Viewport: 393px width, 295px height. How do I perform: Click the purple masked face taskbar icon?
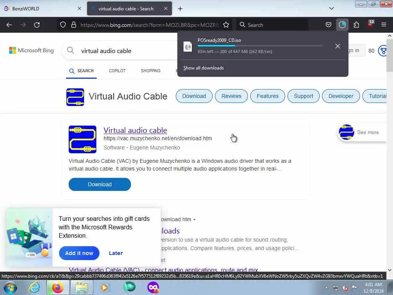coord(153,287)
